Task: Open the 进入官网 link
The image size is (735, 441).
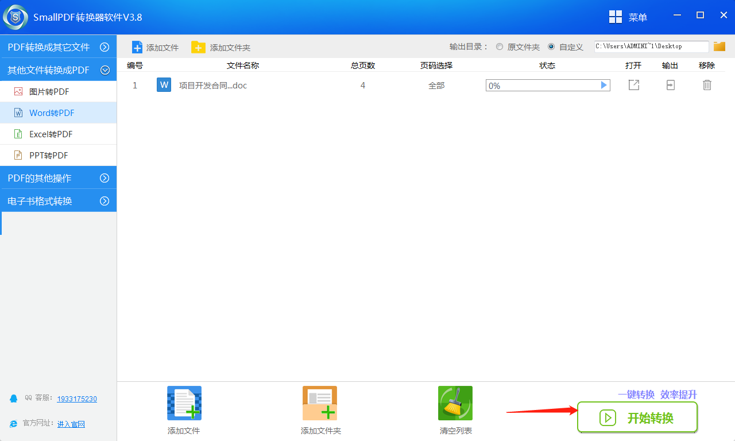Action: pyautogui.click(x=71, y=424)
